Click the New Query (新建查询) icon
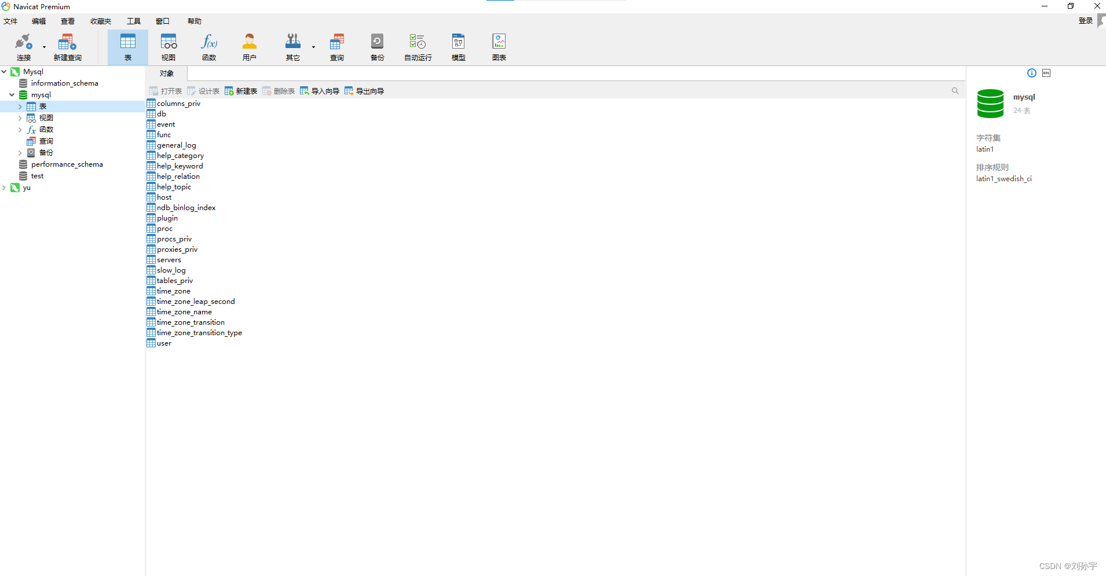This screenshot has height=576, width=1106. pyautogui.click(x=68, y=47)
